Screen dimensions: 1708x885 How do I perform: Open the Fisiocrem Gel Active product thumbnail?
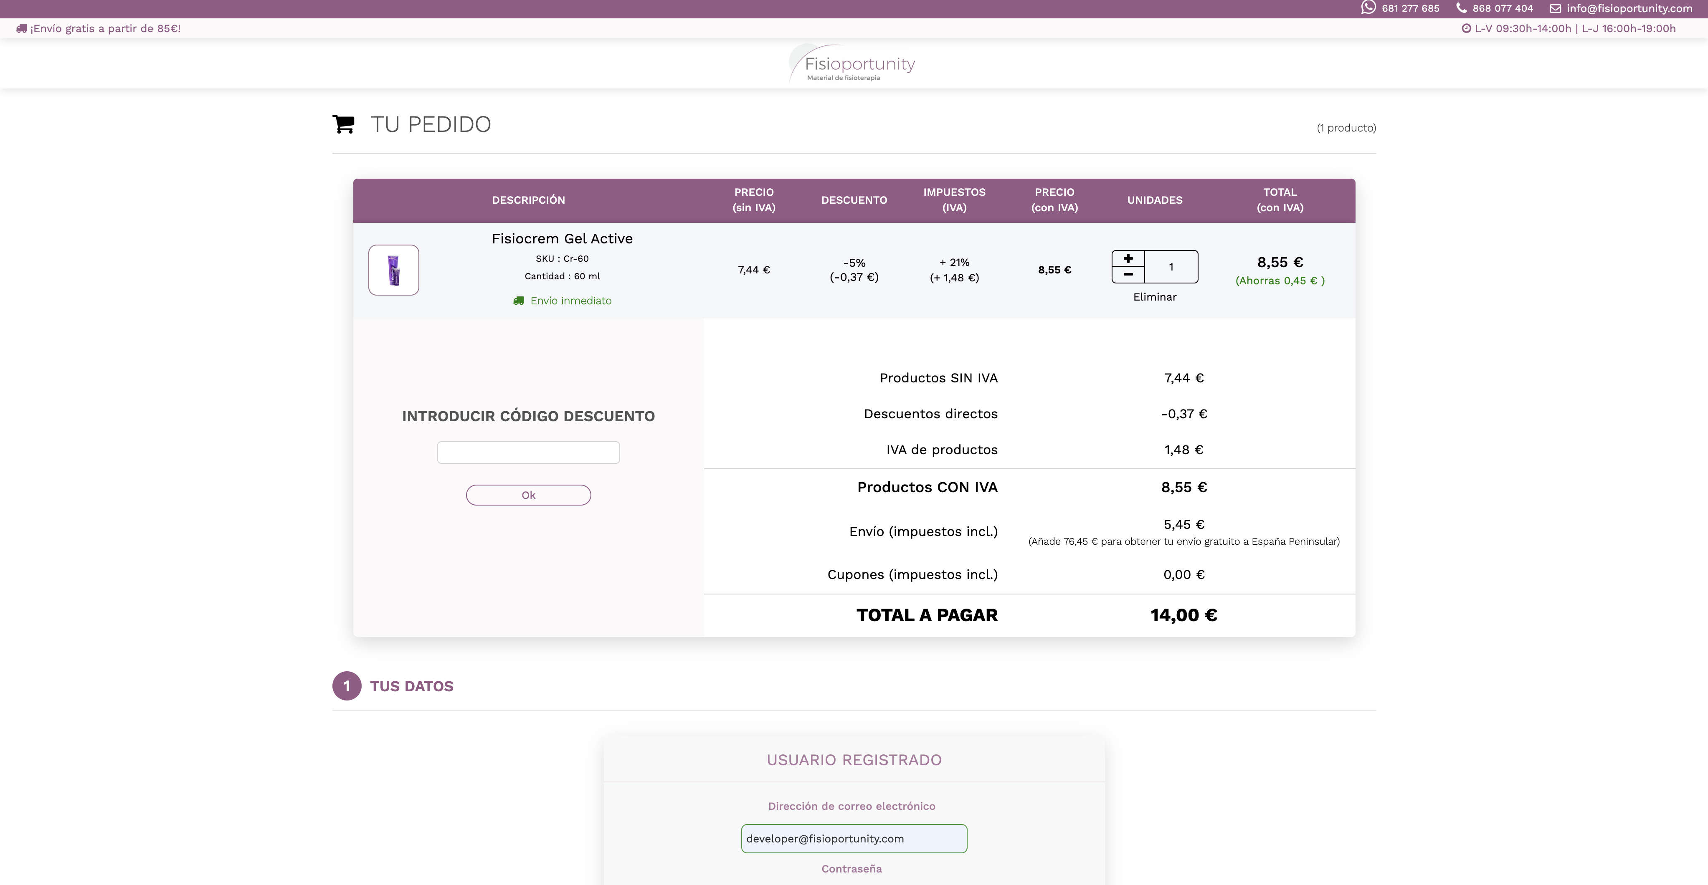pyautogui.click(x=394, y=270)
